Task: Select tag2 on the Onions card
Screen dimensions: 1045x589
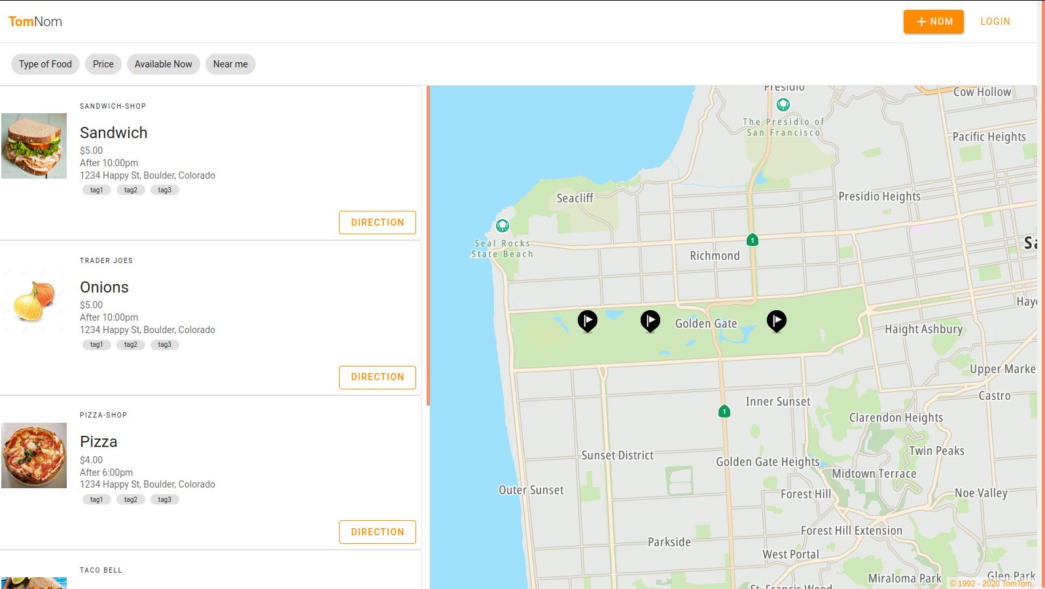Action: coord(131,344)
